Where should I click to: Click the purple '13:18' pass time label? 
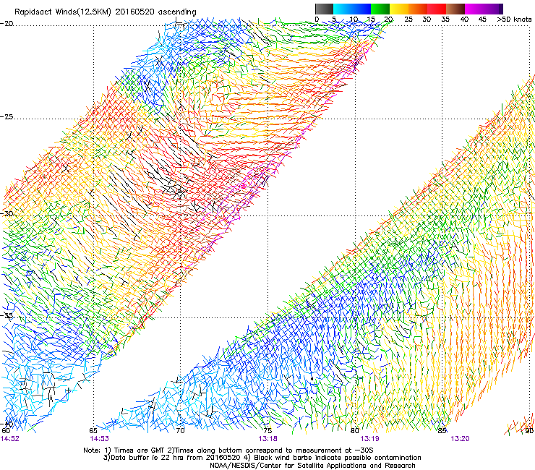267,439
